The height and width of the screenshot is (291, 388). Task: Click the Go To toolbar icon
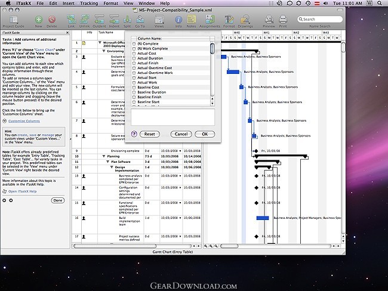(140, 19)
